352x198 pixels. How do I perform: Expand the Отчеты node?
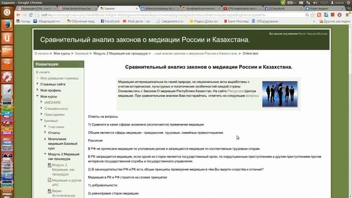tap(45, 133)
